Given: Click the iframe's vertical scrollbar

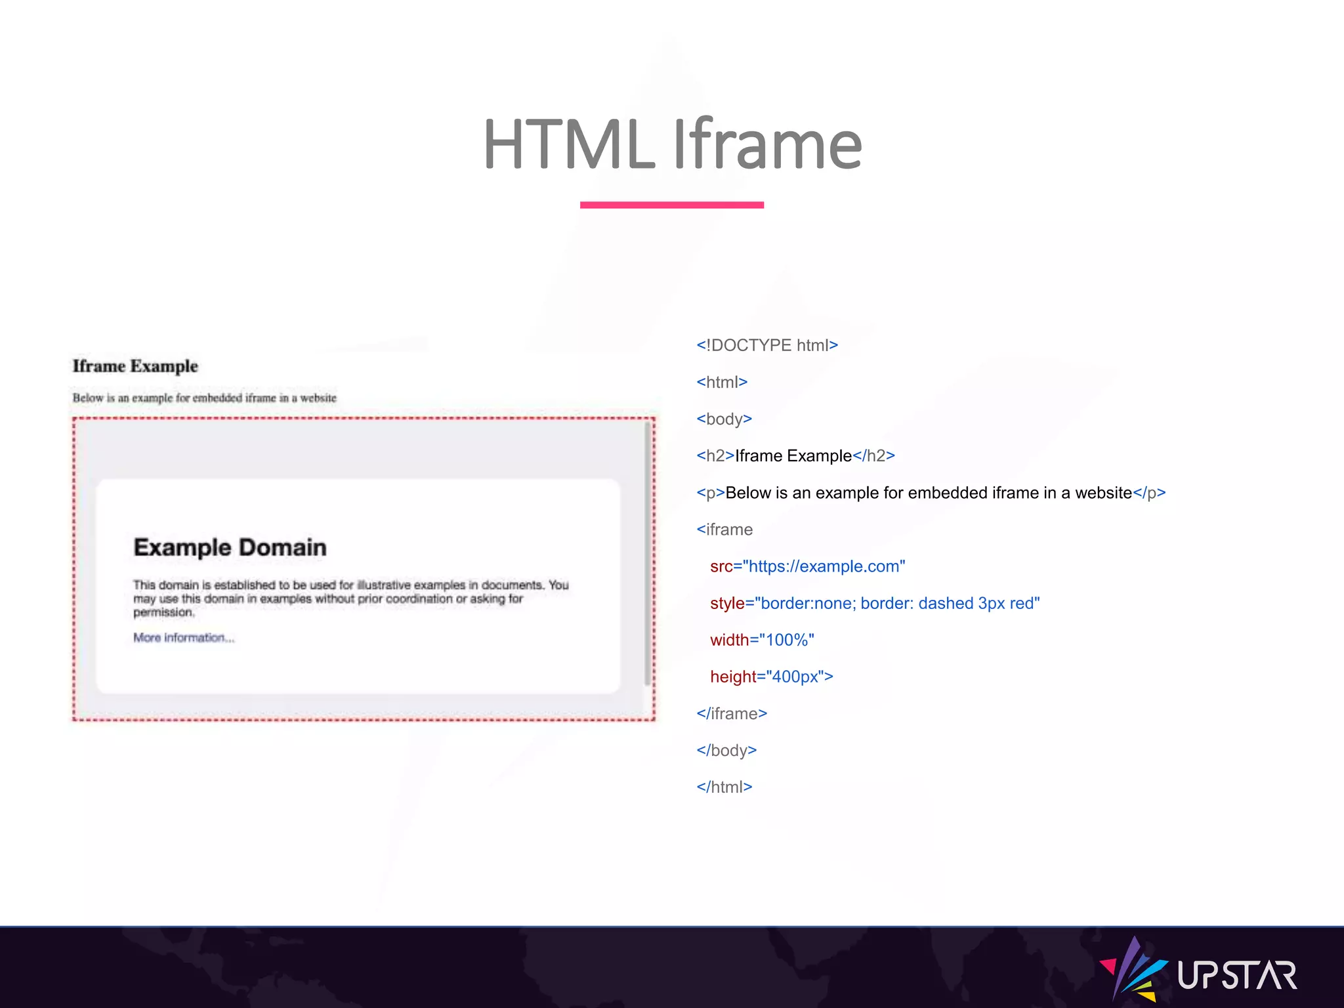Looking at the screenshot, I should coord(648,555).
